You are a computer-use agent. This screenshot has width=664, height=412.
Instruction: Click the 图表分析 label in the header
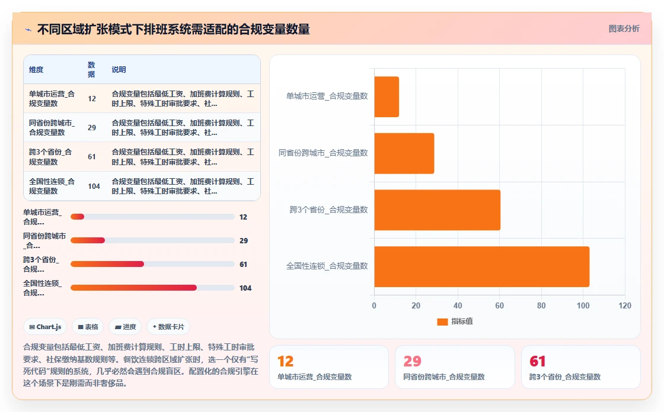pyautogui.click(x=624, y=29)
